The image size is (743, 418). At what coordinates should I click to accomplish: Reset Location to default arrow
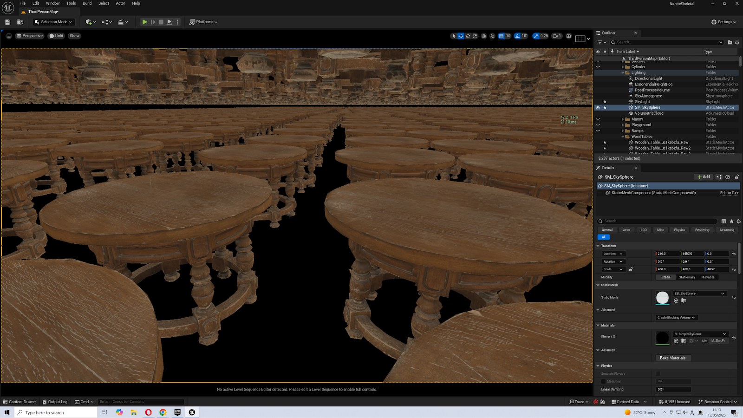734,254
